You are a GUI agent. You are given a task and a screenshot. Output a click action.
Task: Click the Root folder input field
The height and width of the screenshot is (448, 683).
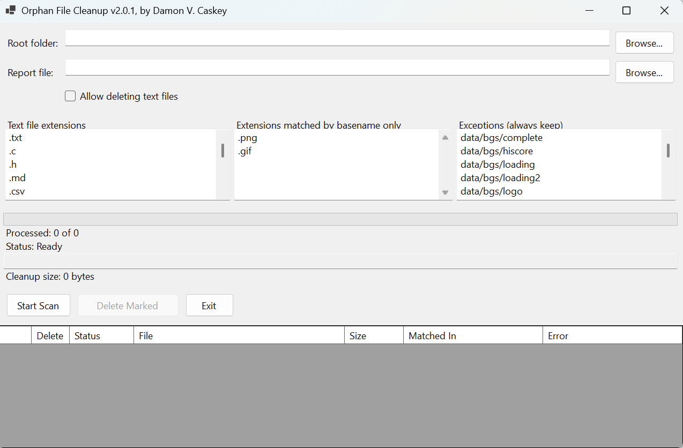tap(337, 38)
